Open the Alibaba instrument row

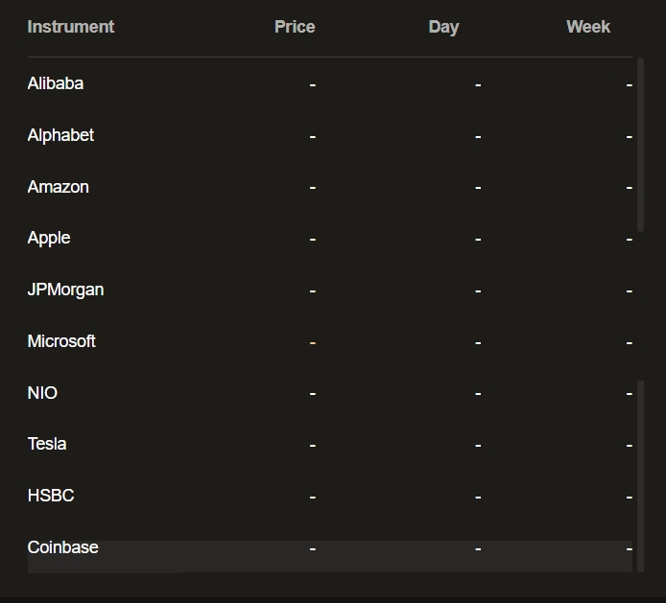tap(56, 83)
